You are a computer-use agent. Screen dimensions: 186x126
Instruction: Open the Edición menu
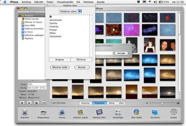tap(39, 2)
